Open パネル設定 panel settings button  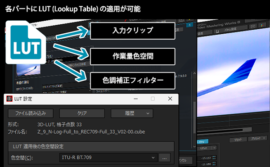[230, 30]
